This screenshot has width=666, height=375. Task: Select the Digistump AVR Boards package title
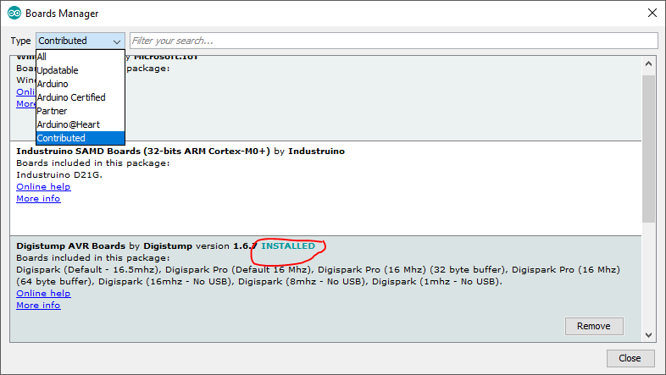(x=71, y=246)
